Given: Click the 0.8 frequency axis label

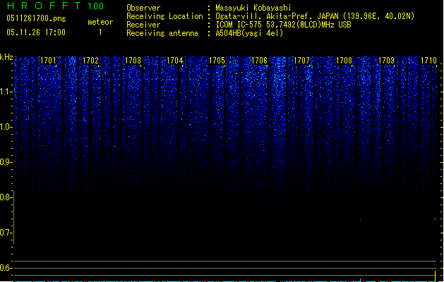Looking at the screenshot, I should coord(6,197).
